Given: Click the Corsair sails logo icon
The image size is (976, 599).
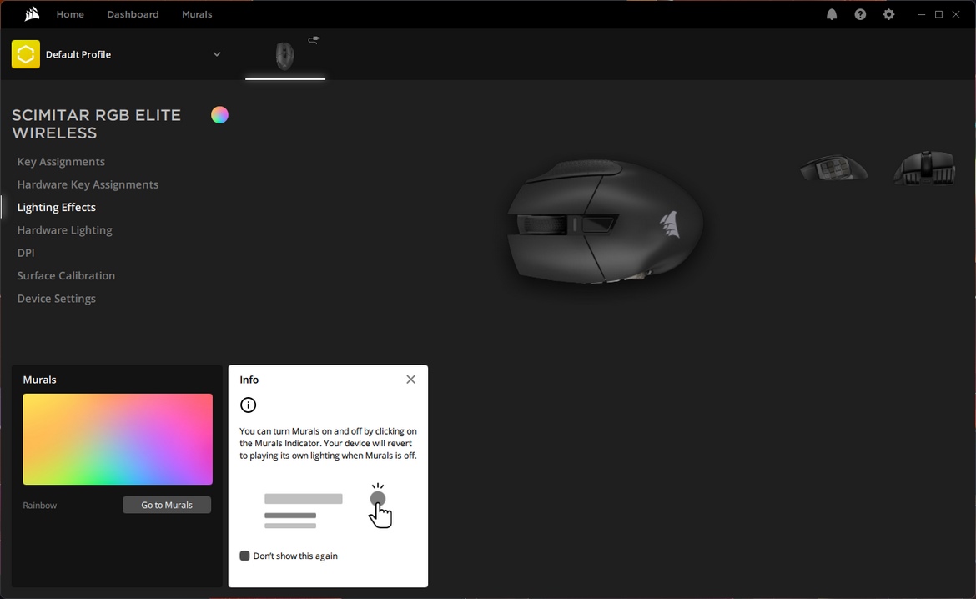Looking at the screenshot, I should 32,13.
